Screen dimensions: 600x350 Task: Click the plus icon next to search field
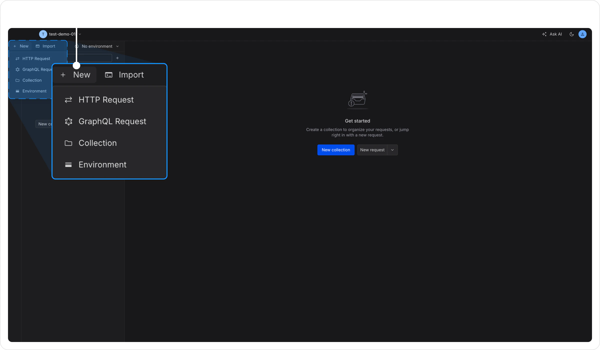tap(117, 58)
